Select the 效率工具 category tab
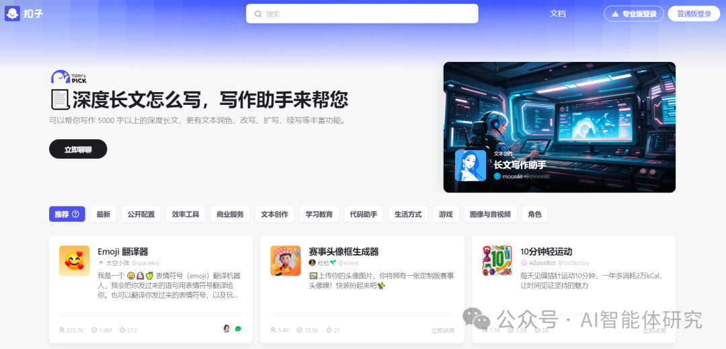Image resolution: width=726 pixels, height=349 pixels. coord(186,215)
